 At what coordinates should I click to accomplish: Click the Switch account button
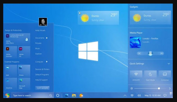[42, 88]
